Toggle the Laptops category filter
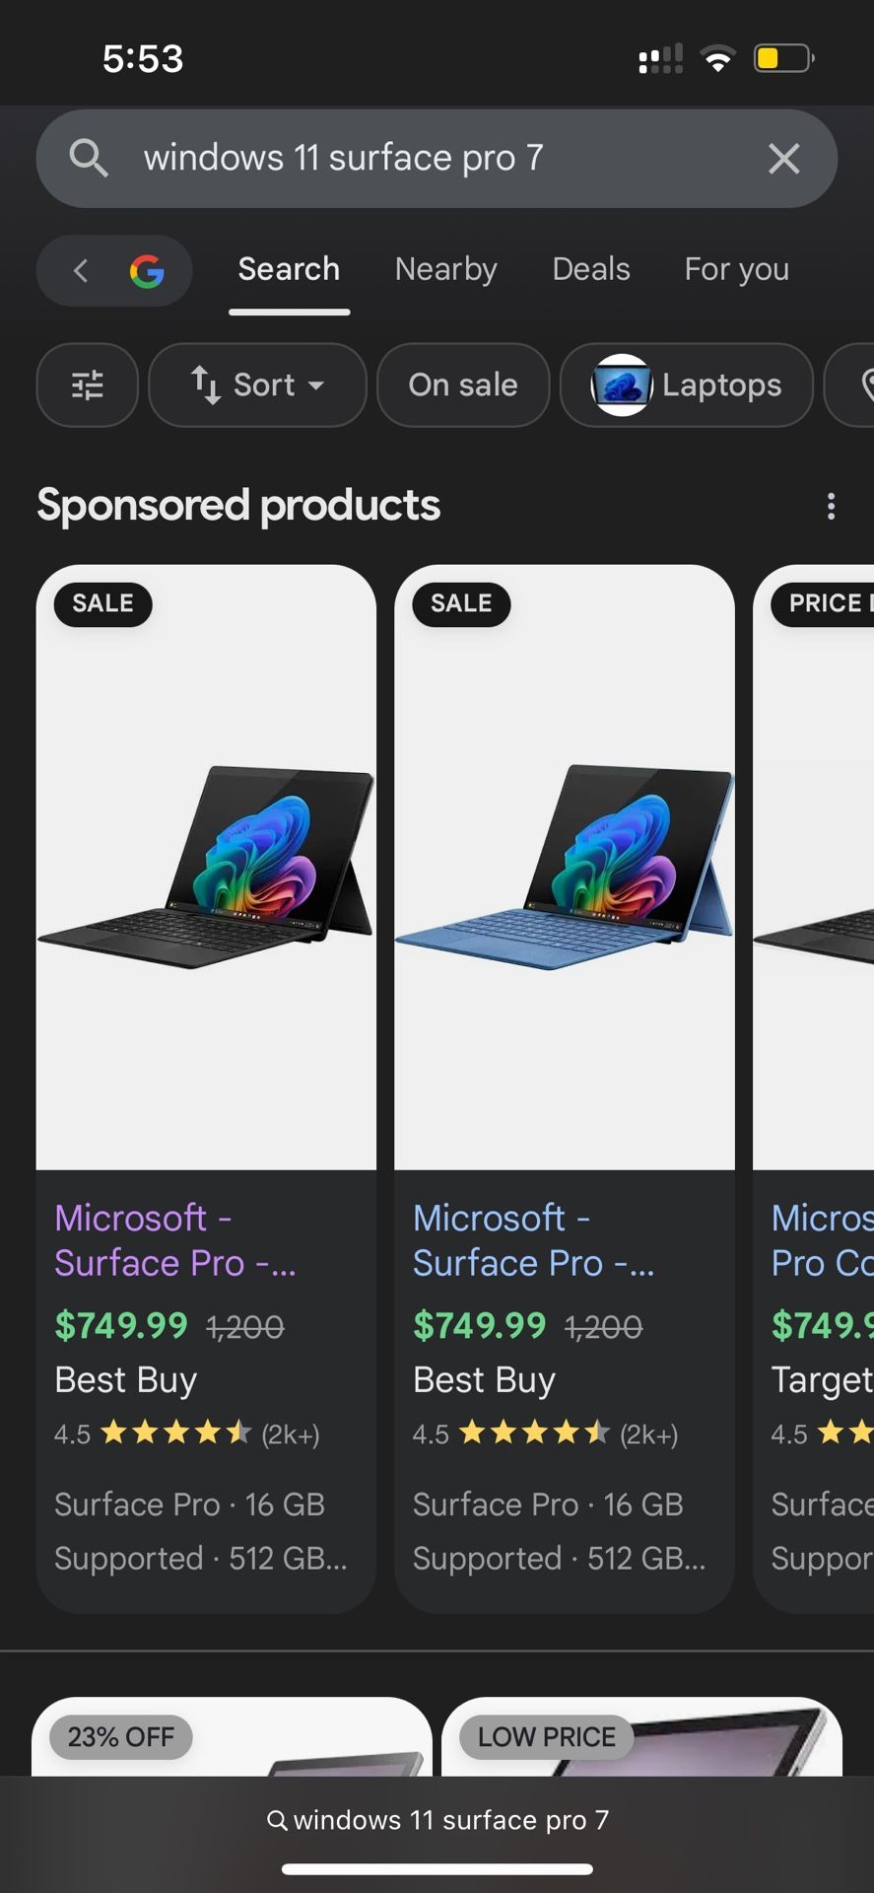 tap(686, 385)
